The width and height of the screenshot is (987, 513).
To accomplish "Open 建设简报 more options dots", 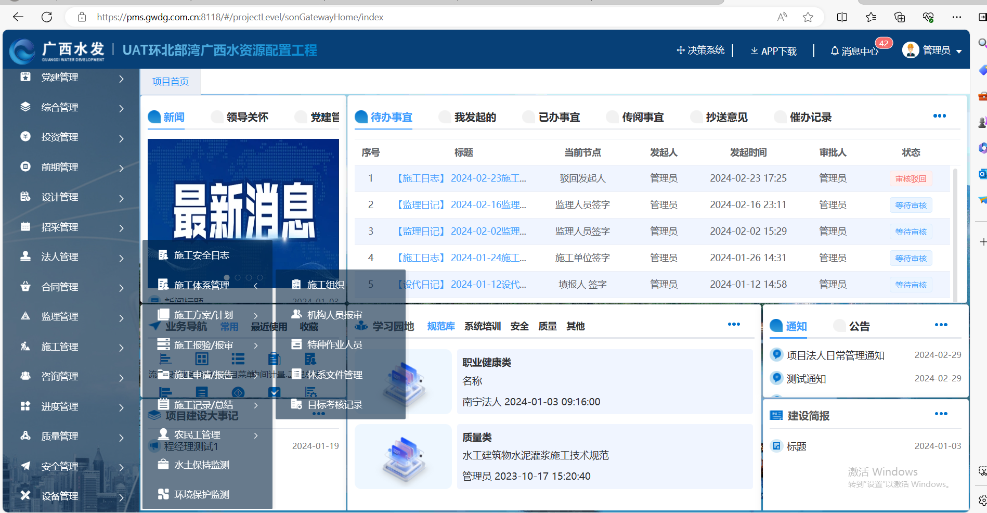I will [x=941, y=414].
